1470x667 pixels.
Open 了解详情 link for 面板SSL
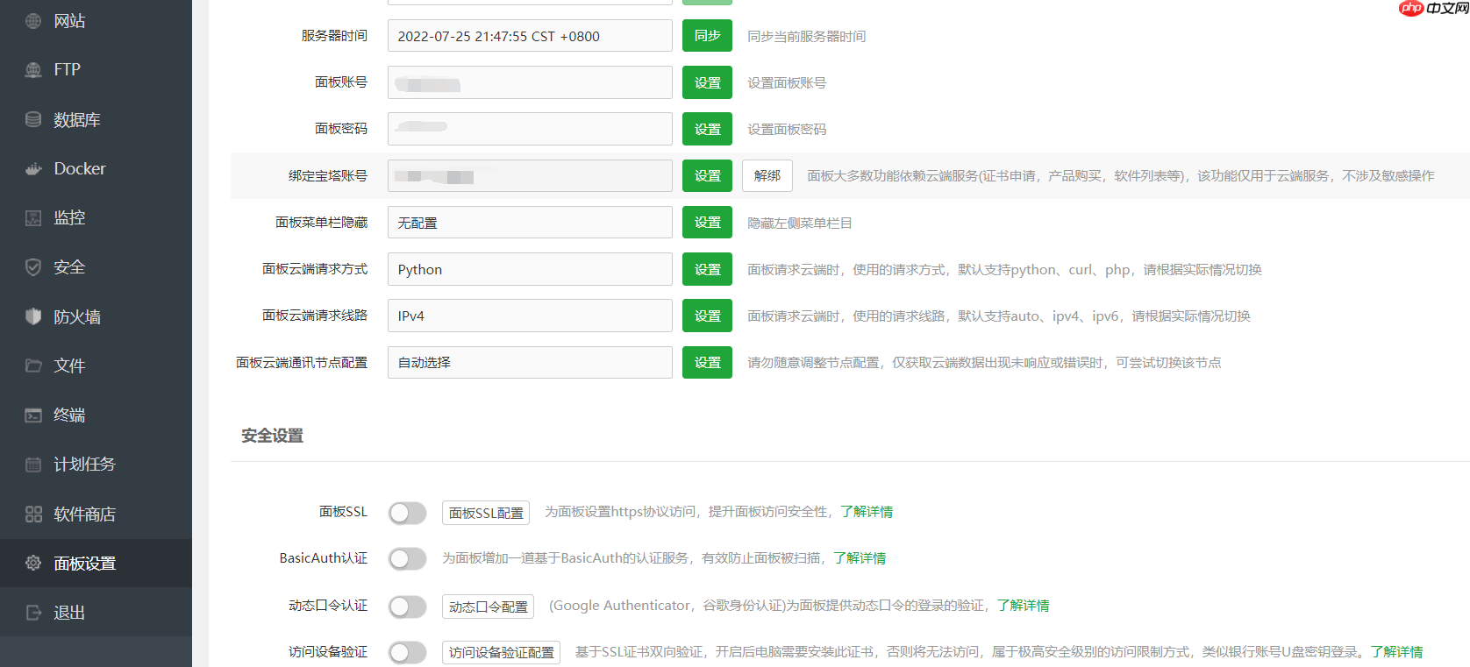point(867,512)
